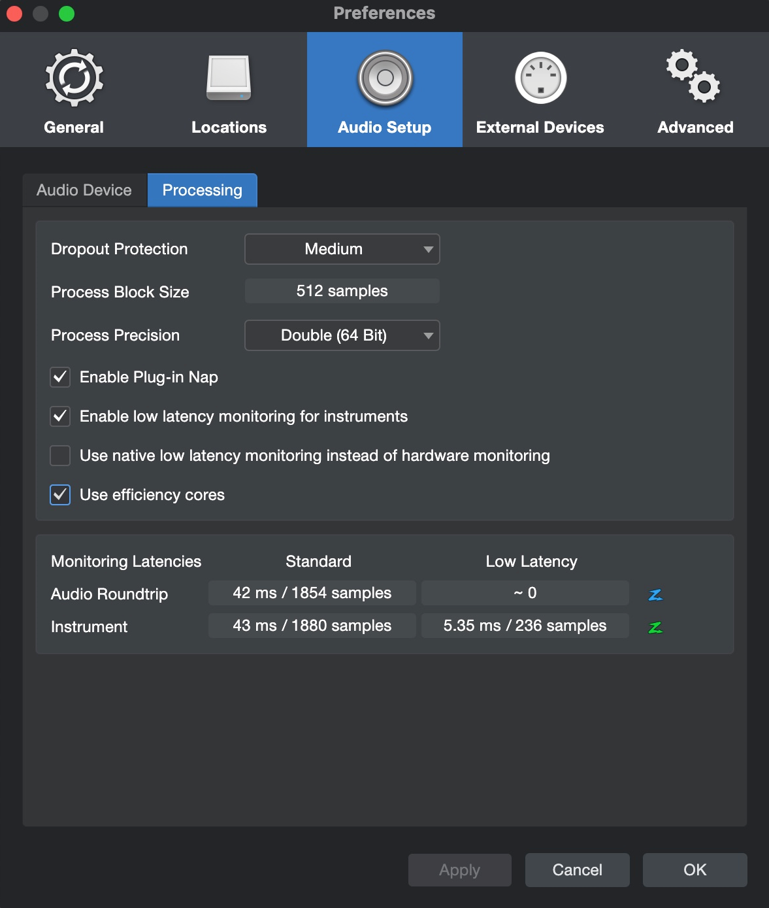769x908 pixels.
Task: Click green Z icon for Instrument latency
Action: click(655, 627)
